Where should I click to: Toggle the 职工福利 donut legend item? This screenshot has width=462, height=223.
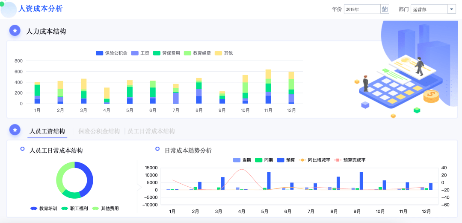(74, 209)
